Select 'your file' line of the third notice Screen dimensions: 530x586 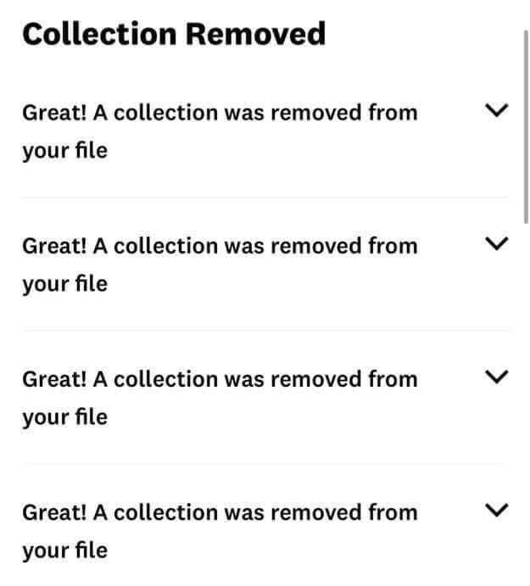[65, 417]
